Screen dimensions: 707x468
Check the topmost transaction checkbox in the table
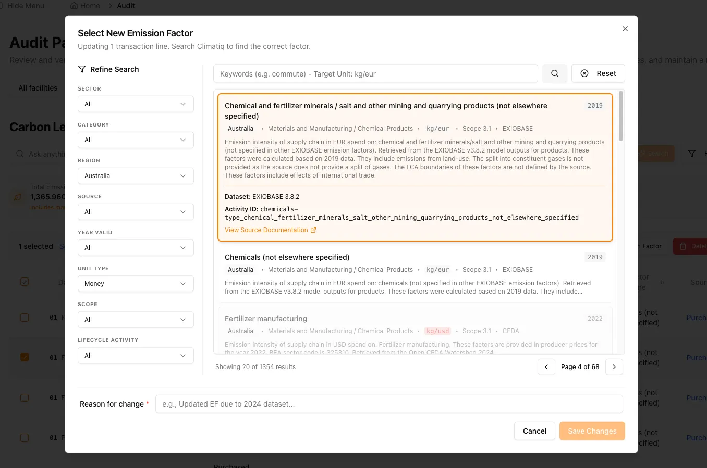coord(25,317)
